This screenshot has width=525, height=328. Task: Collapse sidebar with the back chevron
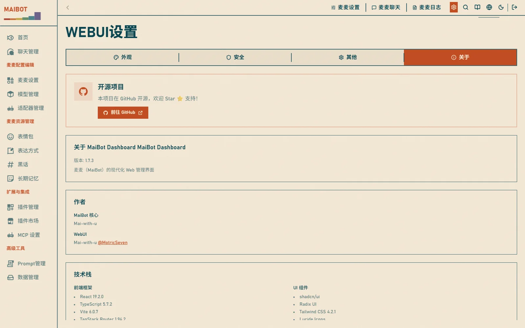click(x=68, y=8)
